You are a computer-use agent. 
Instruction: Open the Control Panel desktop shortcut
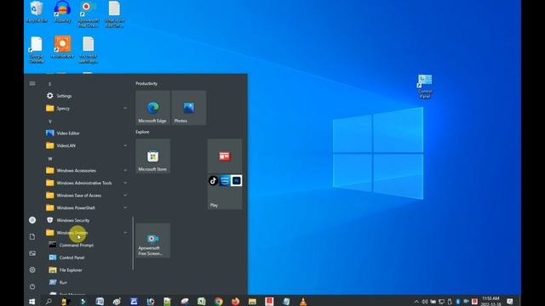point(425,87)
